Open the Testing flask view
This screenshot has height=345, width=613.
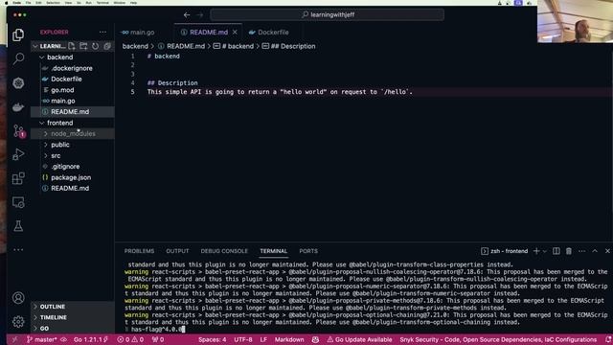tap(18, 226)
